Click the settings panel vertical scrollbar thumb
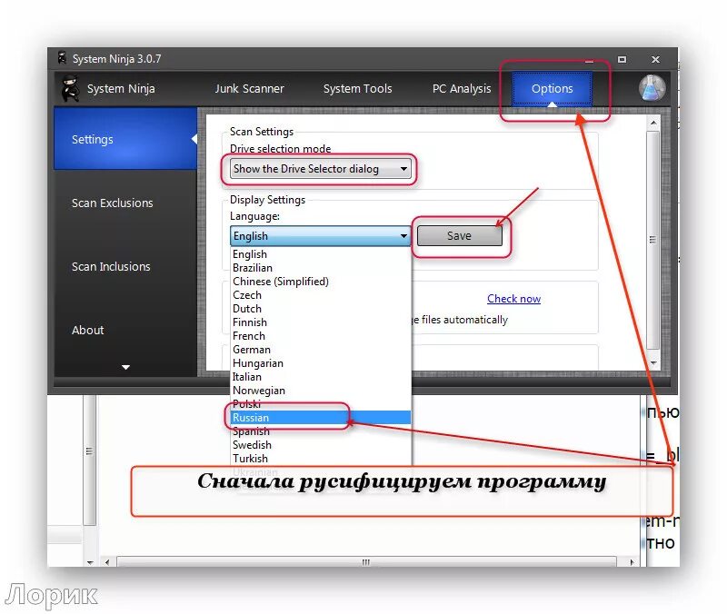This screenshot has width=727, height=614. coord(653,240)
